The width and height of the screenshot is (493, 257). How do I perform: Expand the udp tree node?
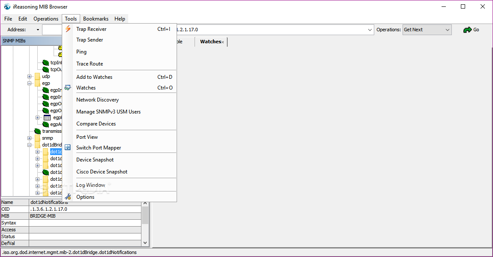(x=29, y=76)
